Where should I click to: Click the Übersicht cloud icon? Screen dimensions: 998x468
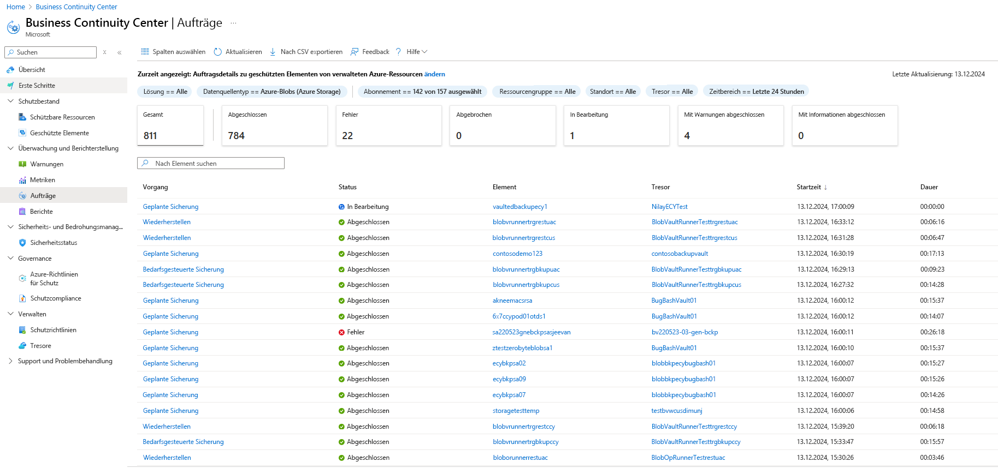(10, 70)
